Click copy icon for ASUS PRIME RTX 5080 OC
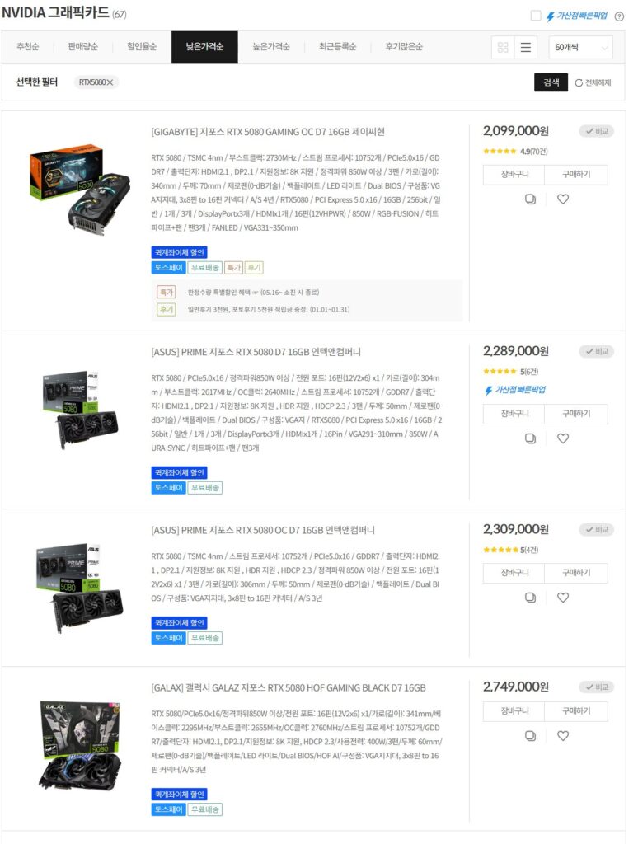The width and height of the screenshot is (638, 844). tap(530, 598)
